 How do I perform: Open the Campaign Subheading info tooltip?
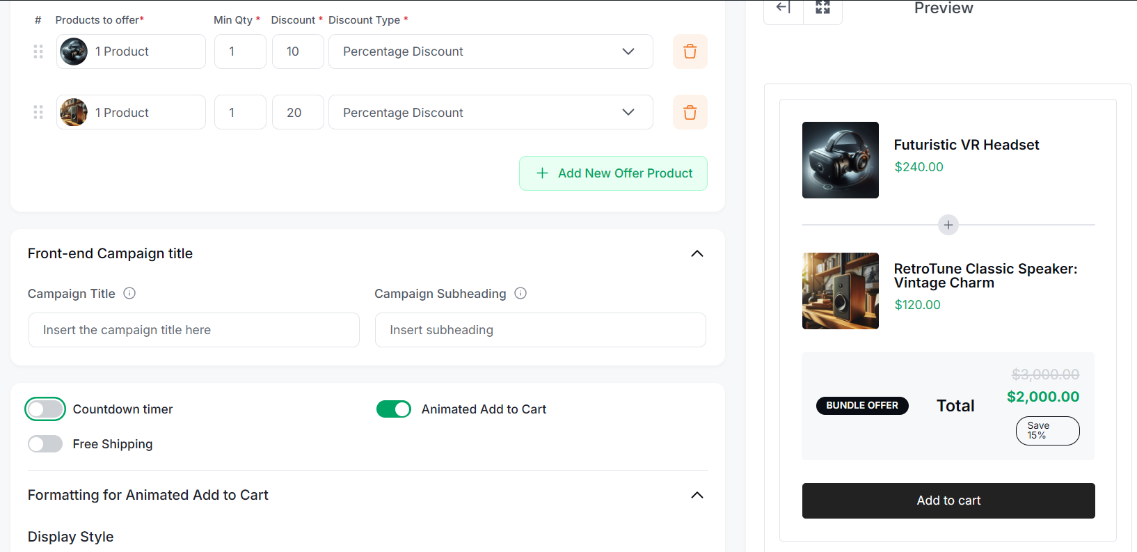point(520,293)
